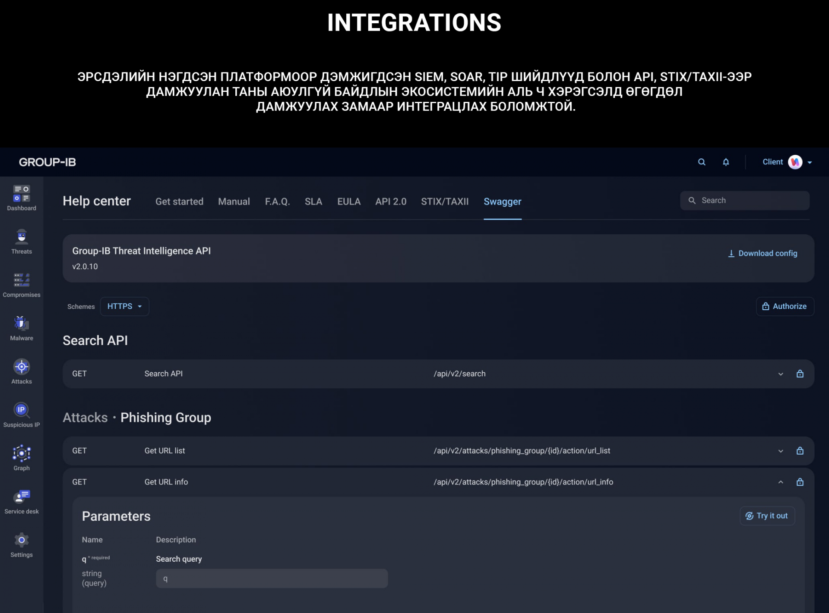Toggle lock icon on Search API row
The height and width of the screenshot is (613, 829).
pyautogui.click(x=800, y=374)
